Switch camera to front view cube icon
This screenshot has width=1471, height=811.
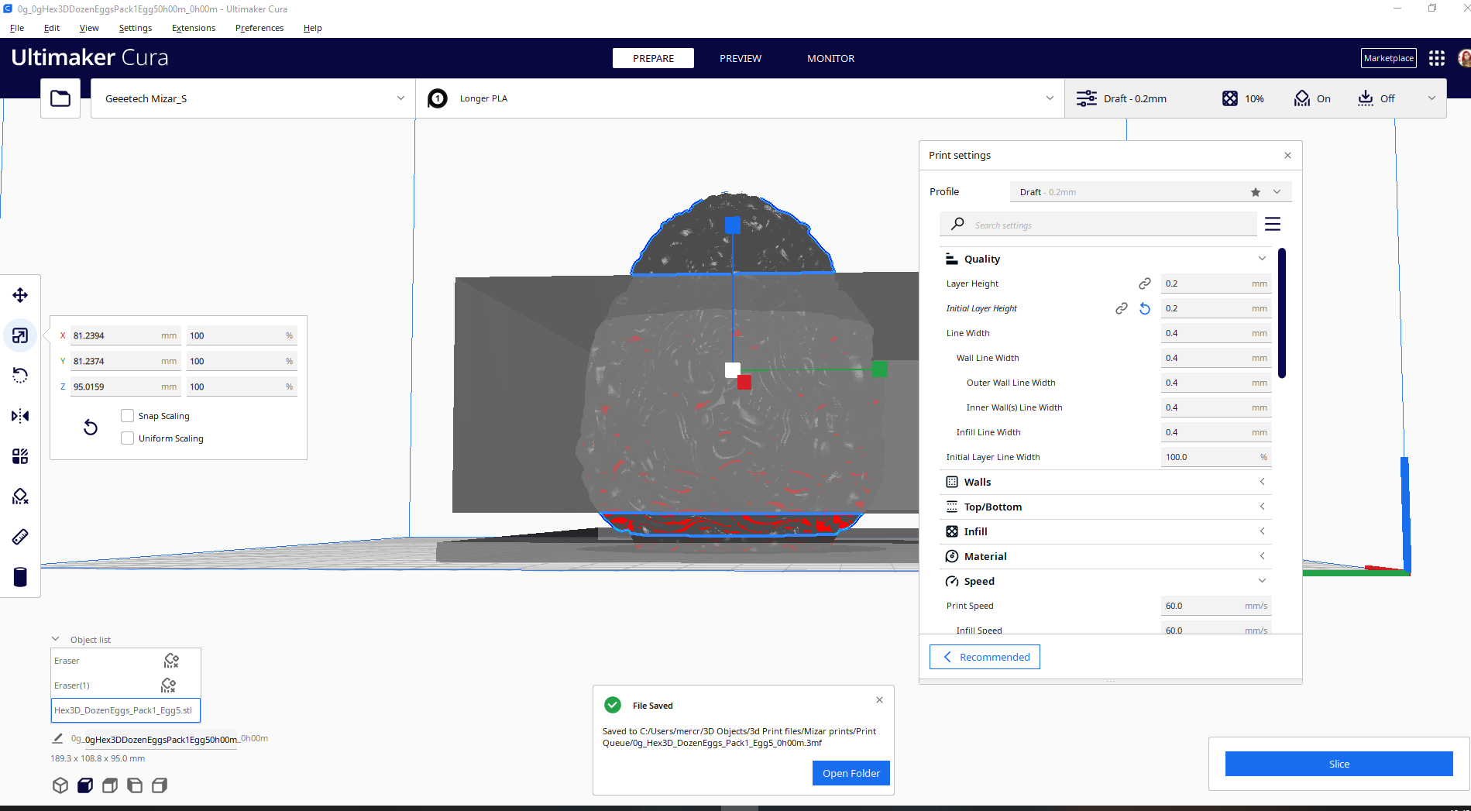point(85,785)
